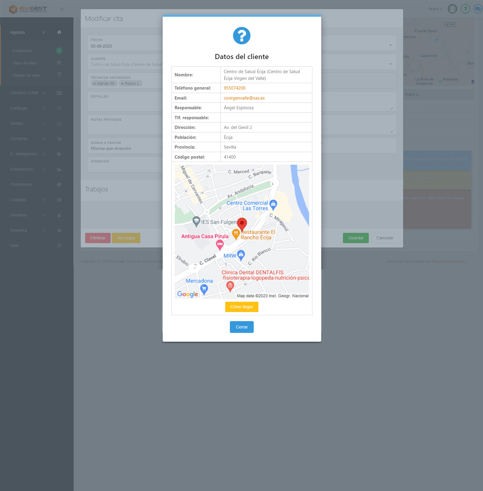Open the chat bubbles icon in header
The height and width of the screenshot is (491, 483).
(478, 9)
